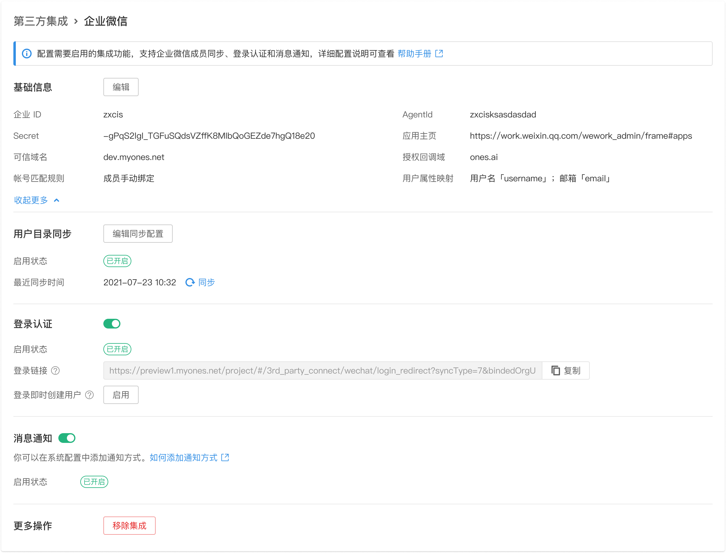Screen dimensions: 726x553
Task: Collapse details with 收起更多
Action: tap(36, 200)
